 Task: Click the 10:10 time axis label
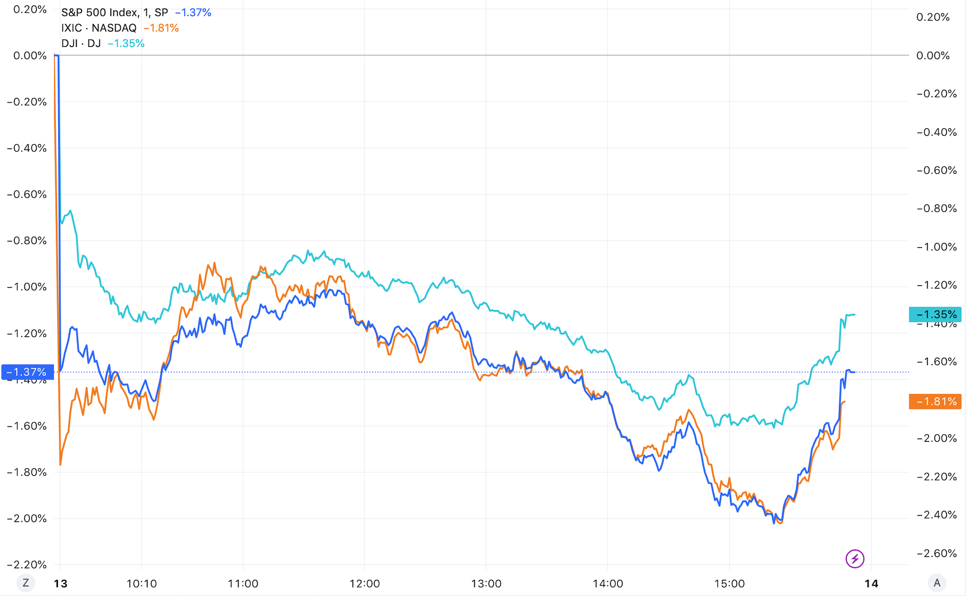(142, 584)
